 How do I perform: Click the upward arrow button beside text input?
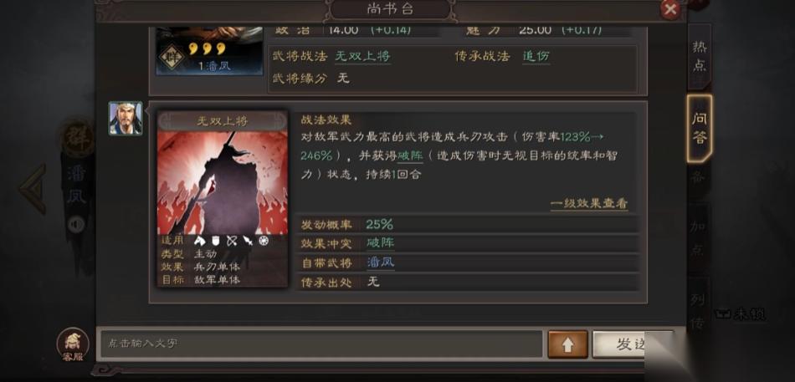(567, 344)
